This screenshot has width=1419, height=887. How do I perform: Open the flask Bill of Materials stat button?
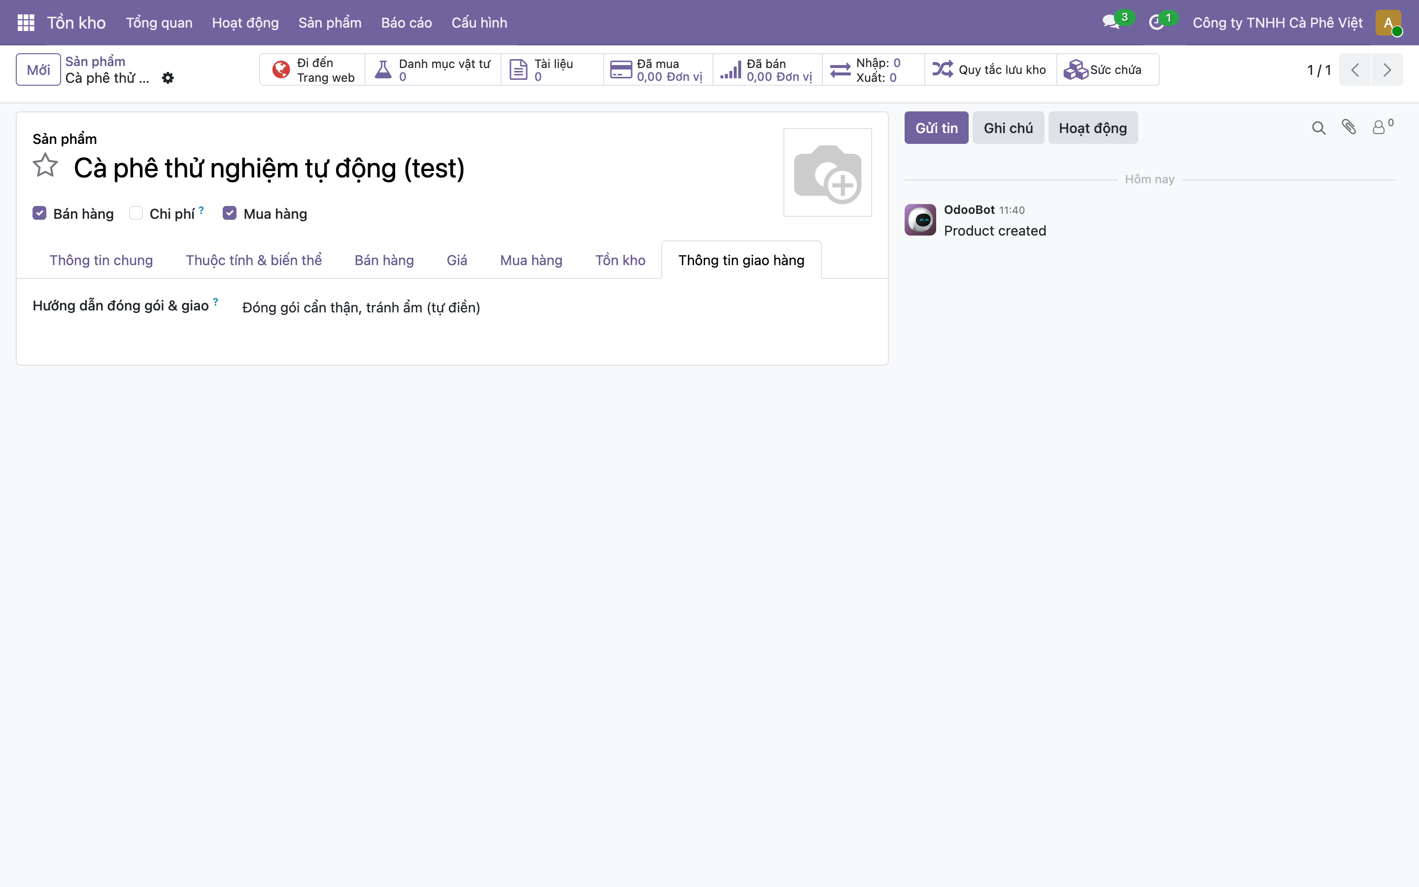433,70
